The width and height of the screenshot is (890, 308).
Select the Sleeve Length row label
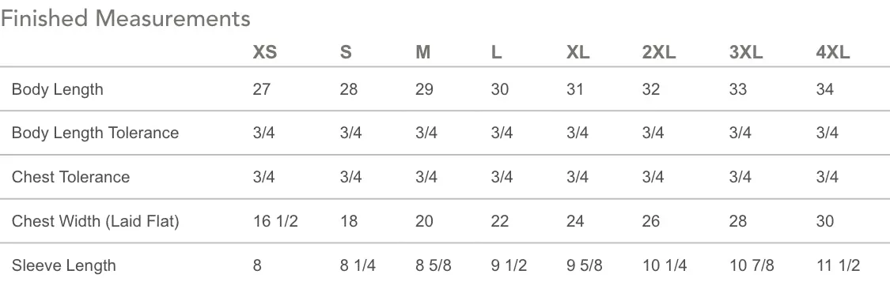pyautogui.click(x=63, y=265)
